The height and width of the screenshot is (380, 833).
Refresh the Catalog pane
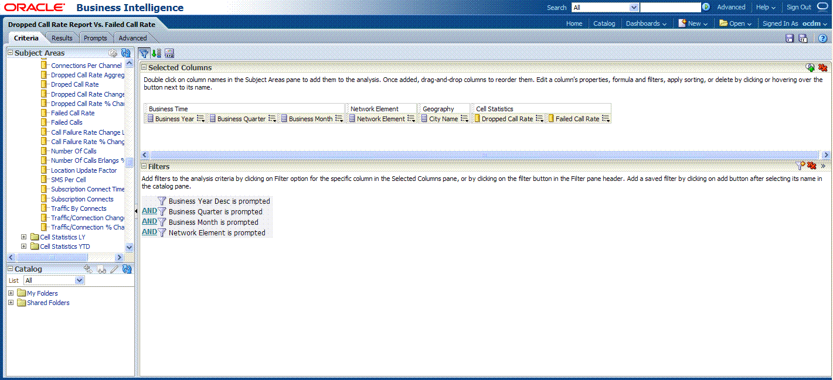click(127, 269)
